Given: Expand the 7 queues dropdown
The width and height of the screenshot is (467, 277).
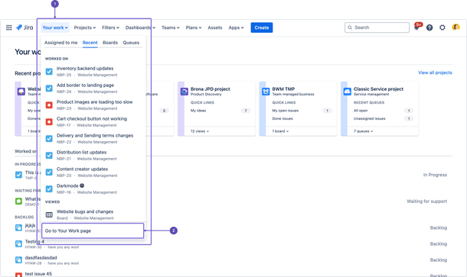Looking at the screenshot, I should 363,131.
